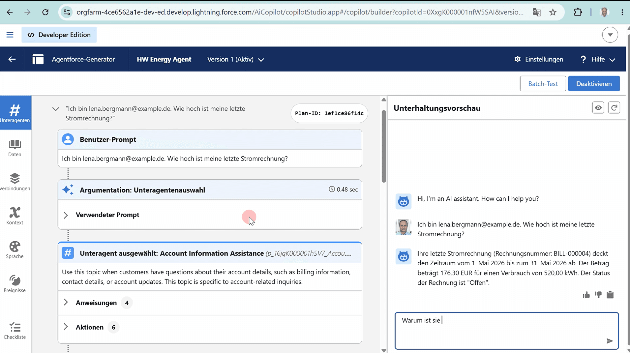Click the 0.48 sec clock icon
The width and height of the screenshot is (630, 353).
(332, 189)
